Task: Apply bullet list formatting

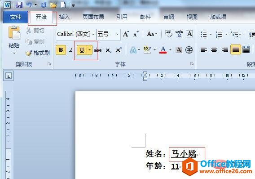Action: 204,34
